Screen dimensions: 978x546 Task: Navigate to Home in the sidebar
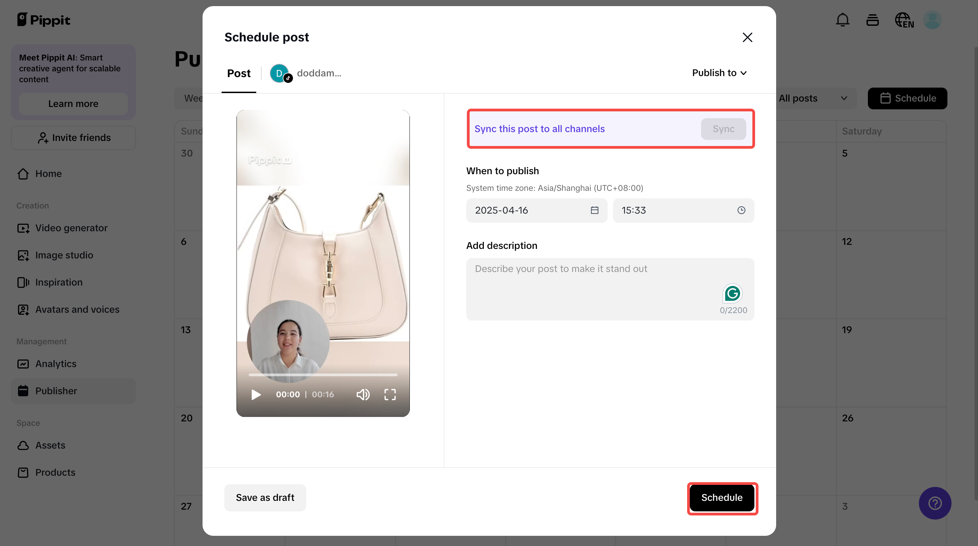tap(49, 174)
